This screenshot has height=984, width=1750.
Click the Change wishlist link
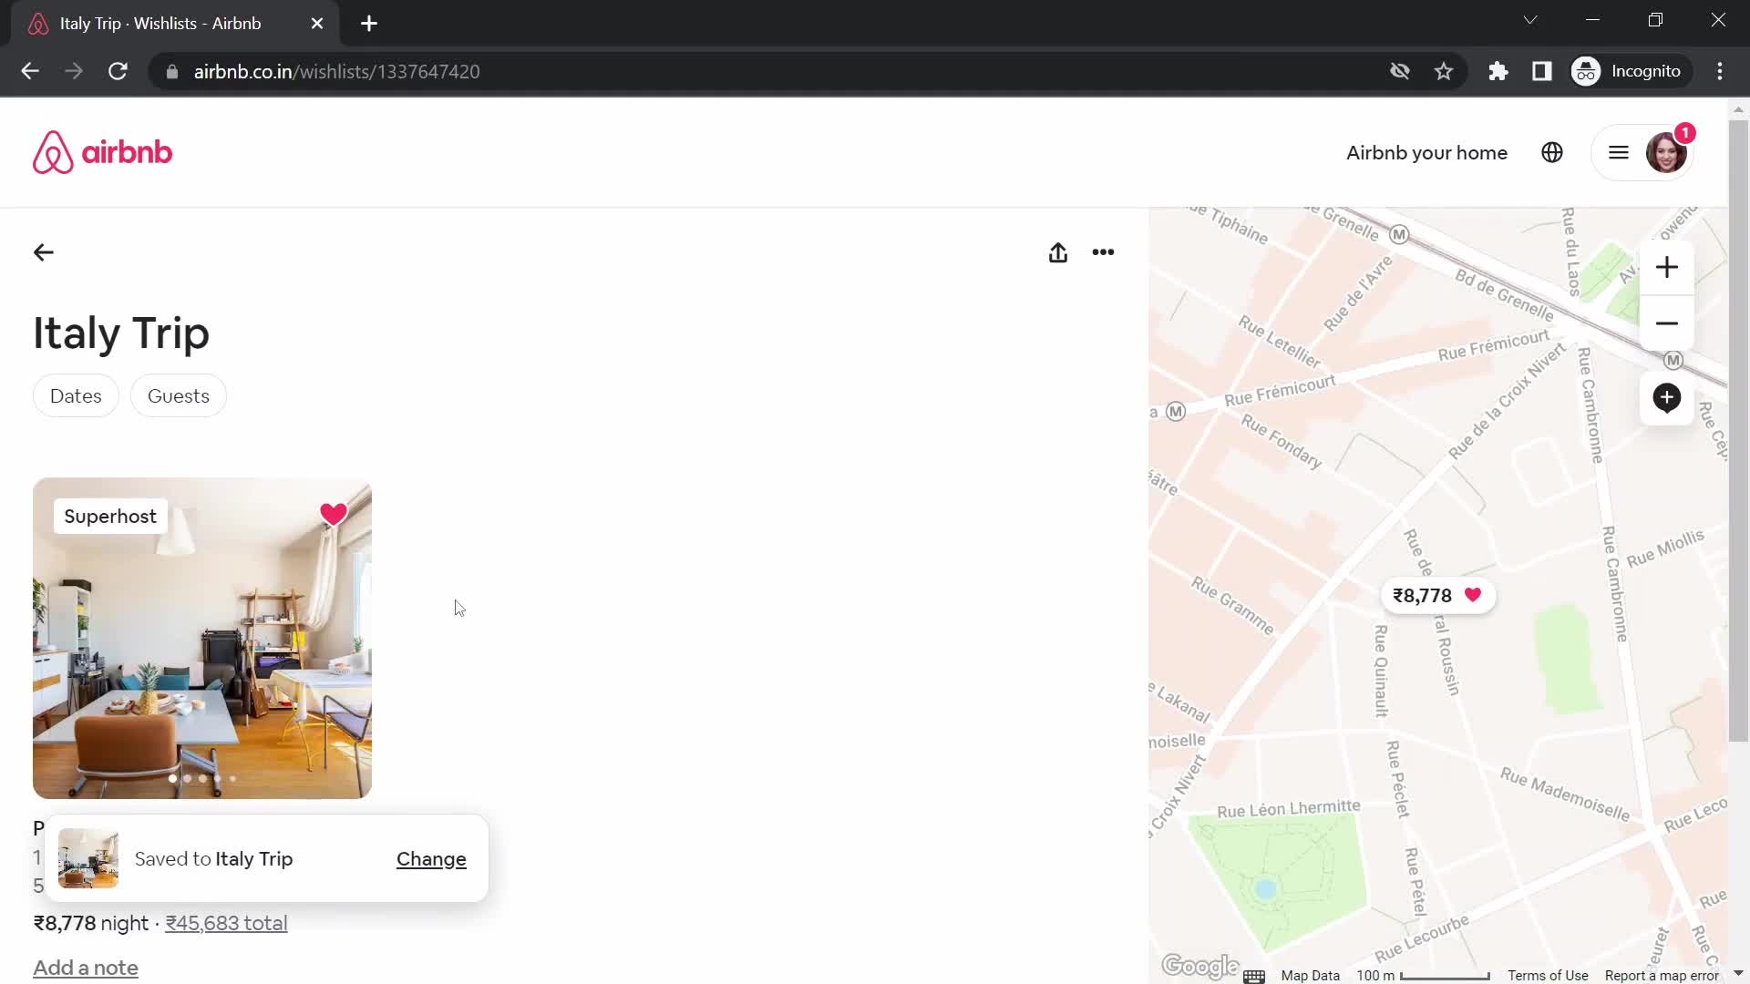(431, 859)
